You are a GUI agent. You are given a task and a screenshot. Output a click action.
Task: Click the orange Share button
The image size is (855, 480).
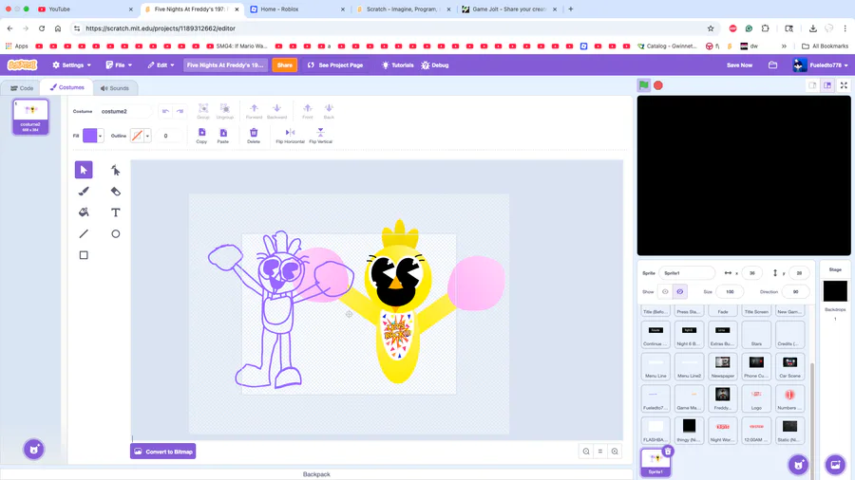[x=285, y=65]
